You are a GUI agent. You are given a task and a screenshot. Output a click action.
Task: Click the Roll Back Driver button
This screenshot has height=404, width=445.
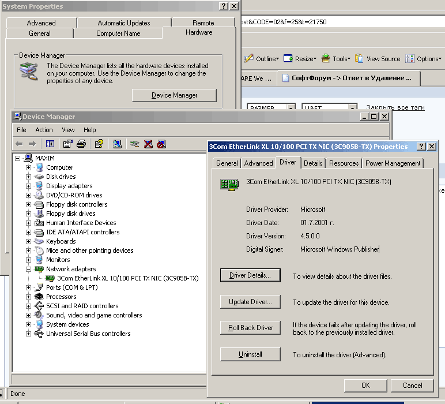(x=250, y=328)
